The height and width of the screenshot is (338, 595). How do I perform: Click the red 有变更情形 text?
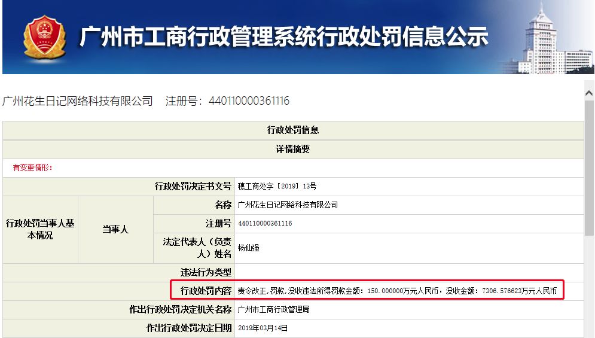[33, 168]
